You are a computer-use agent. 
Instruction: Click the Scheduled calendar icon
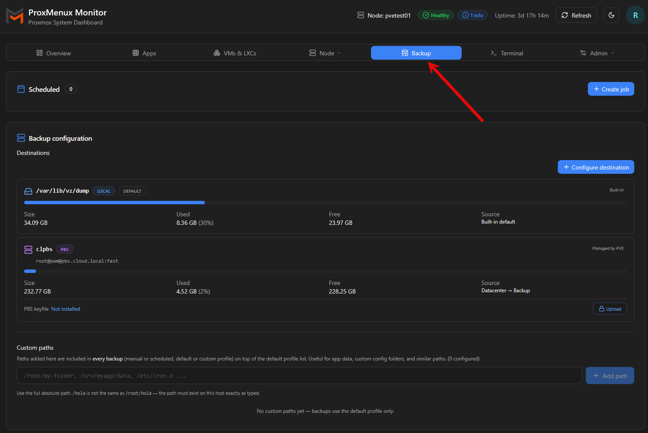pos(21,89)
